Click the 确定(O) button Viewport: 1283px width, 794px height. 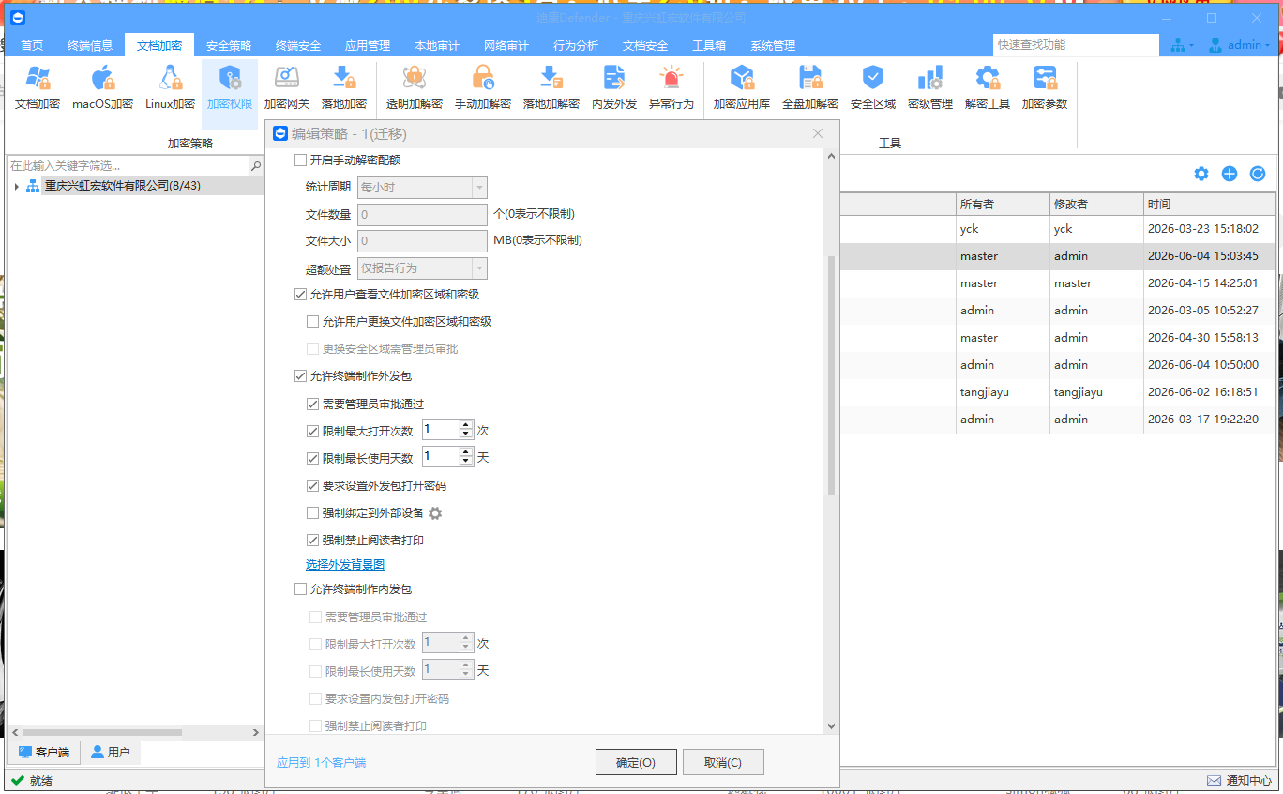point(636,762)
